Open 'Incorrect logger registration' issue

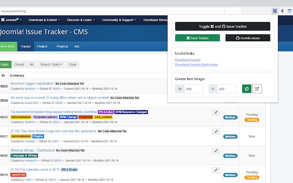(32, 83)
